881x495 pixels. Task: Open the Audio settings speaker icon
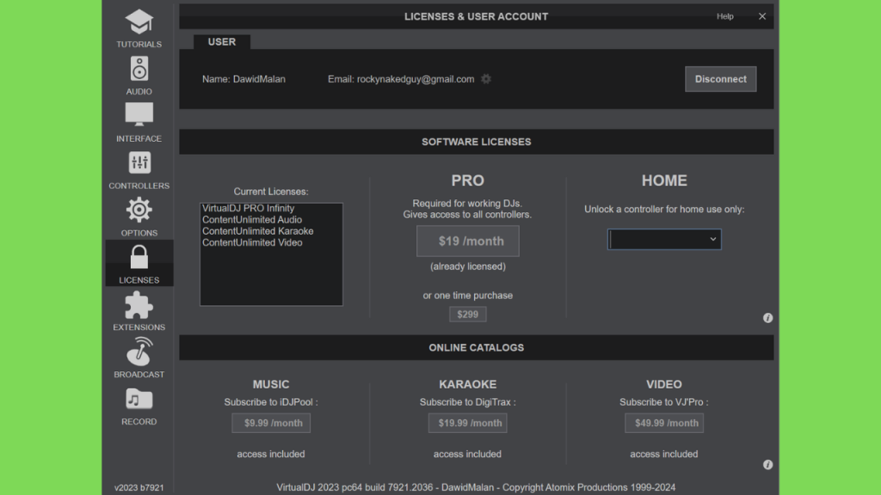(x=139, y=69)
